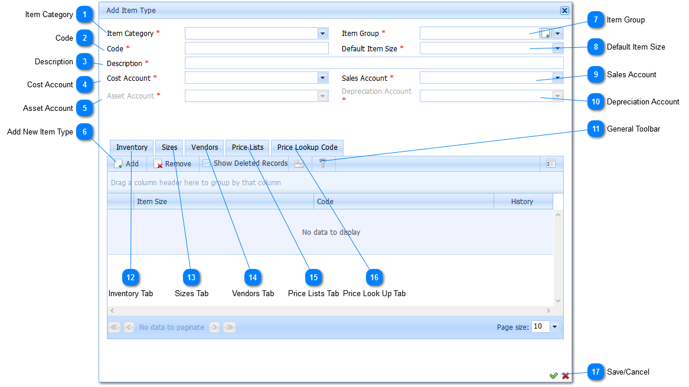Viewport: 689px width, 387px height.
Task: Expand the Sales Account dropdown
Action: tap(557, 78)
